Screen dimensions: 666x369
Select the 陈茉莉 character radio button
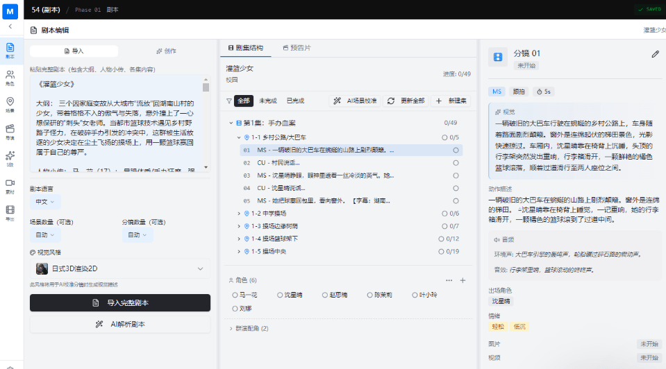371,295
